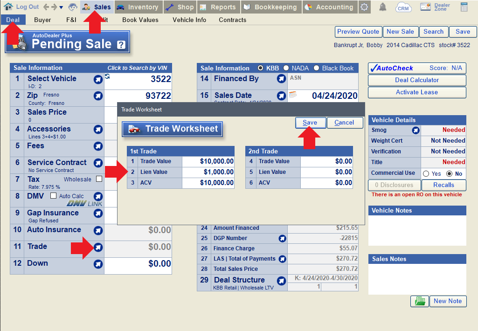Click the Service Contract arrow icon

(x=98, y=163)
